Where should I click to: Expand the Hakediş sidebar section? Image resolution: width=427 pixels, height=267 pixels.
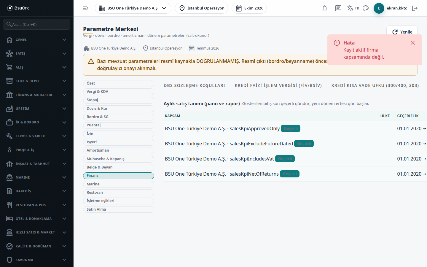(37, 191)
